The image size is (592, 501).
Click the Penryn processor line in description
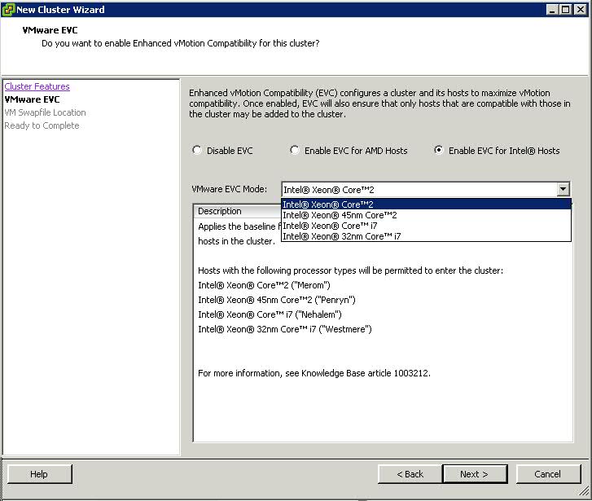click(x=277, y=300)
